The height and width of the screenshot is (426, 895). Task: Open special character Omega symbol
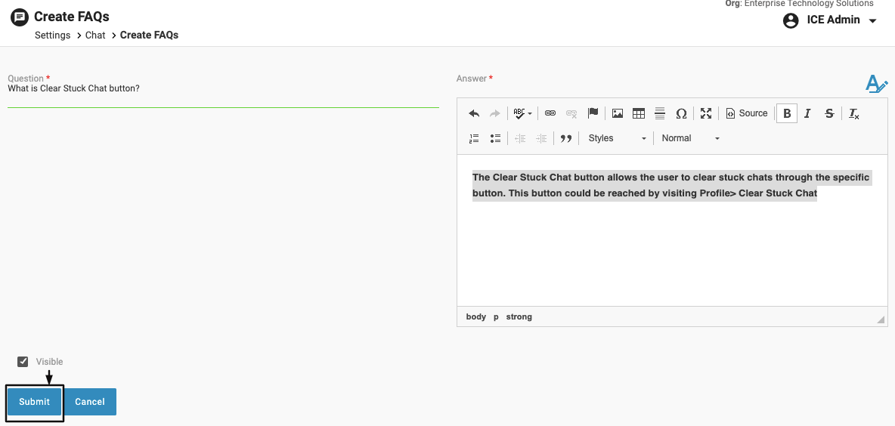(681, 113)
